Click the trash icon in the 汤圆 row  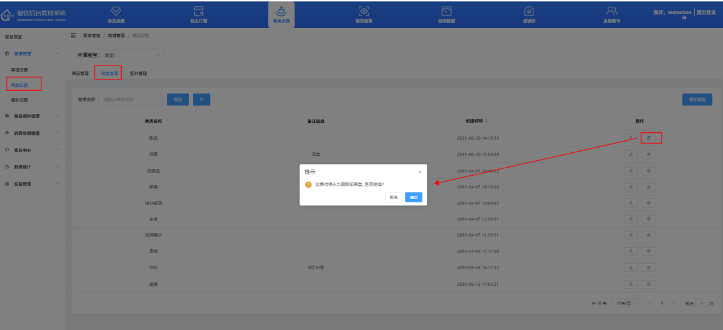[648, 154]
